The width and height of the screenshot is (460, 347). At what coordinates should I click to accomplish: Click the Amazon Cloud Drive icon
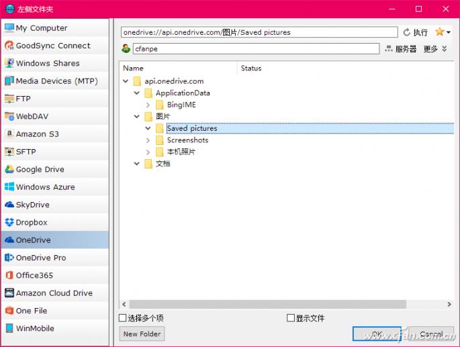[9, 293]
